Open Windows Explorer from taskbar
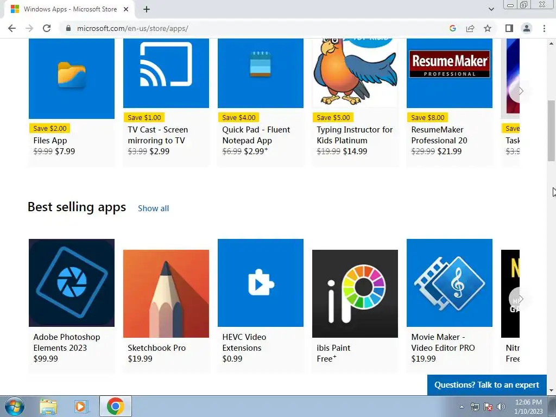 [x=48, y=406]
